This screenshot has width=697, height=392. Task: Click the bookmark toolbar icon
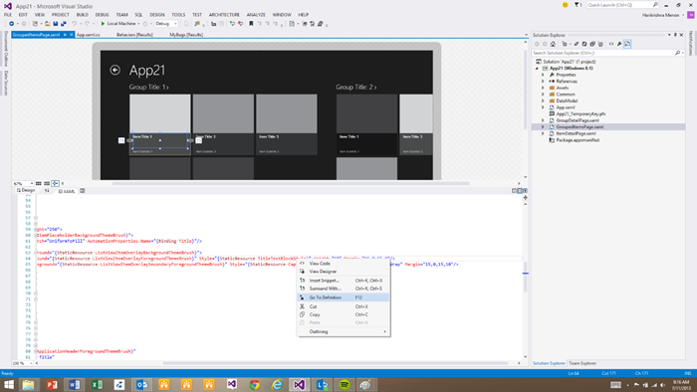251,24
